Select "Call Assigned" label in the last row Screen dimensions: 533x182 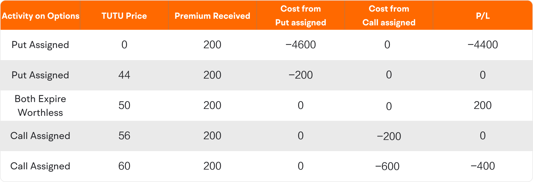tap(40, 166)
